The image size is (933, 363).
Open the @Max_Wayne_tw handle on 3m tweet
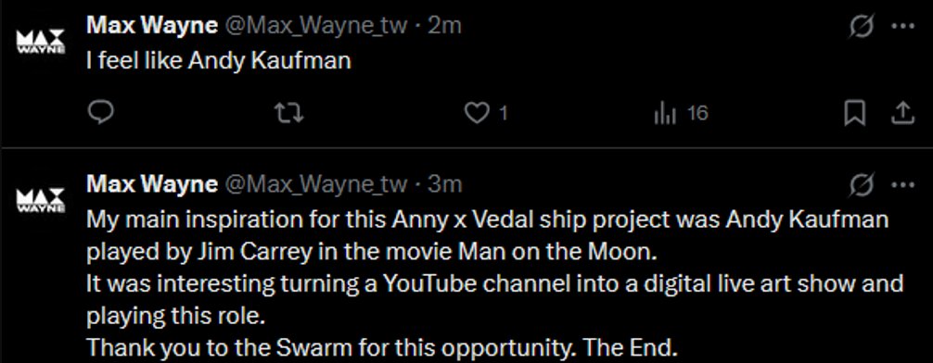point(315,185)
